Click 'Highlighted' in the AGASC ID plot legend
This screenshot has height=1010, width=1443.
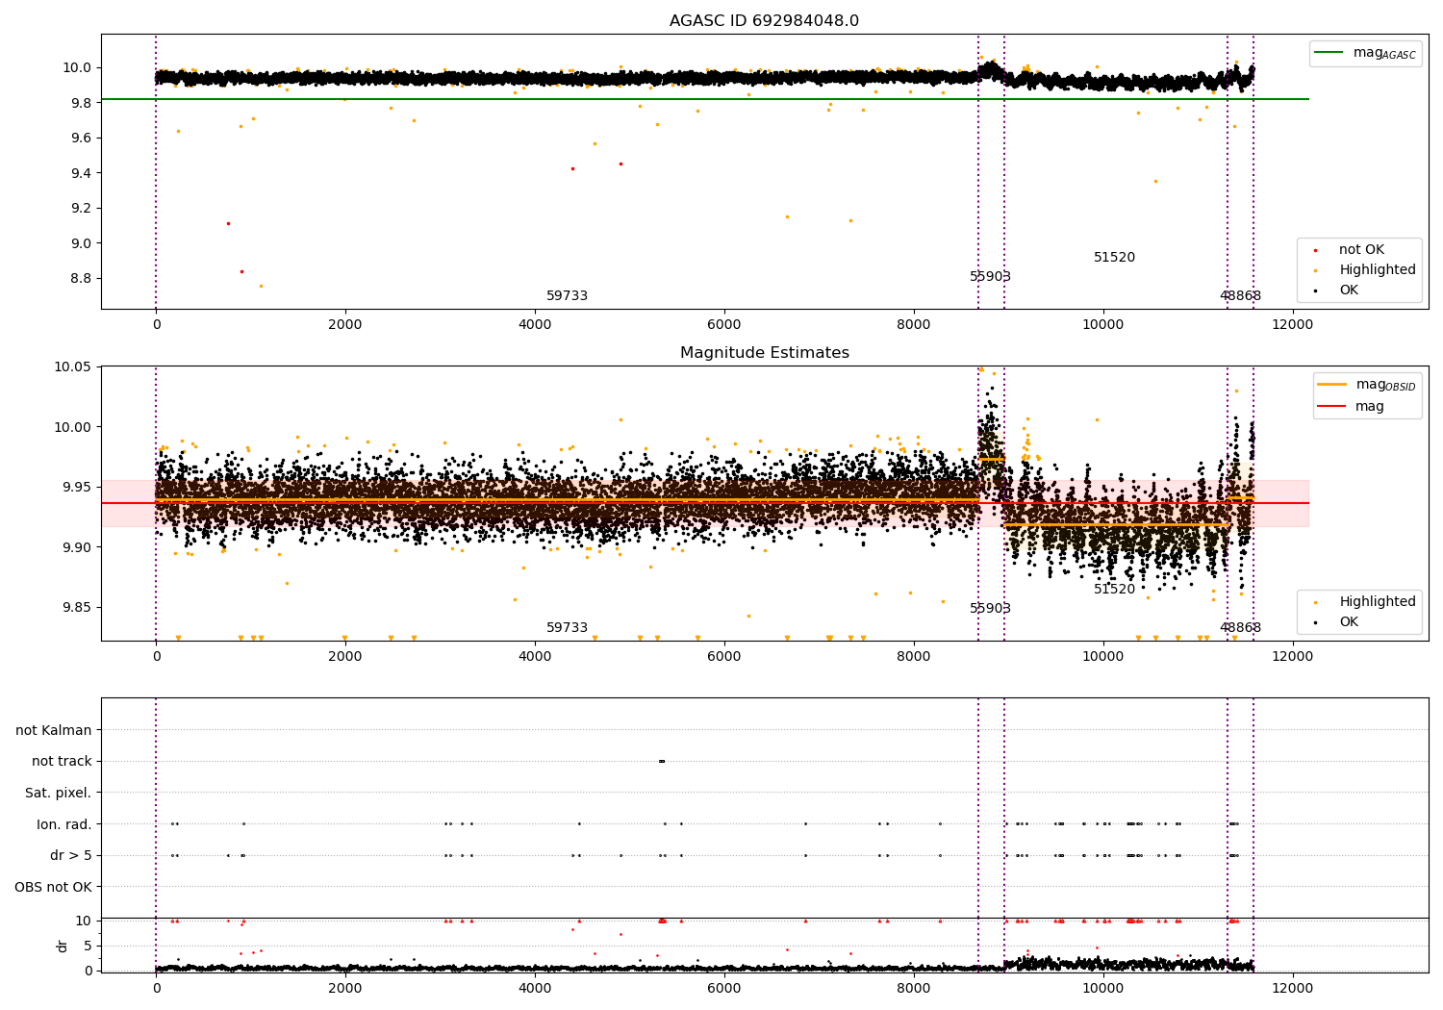point(1377,270)
